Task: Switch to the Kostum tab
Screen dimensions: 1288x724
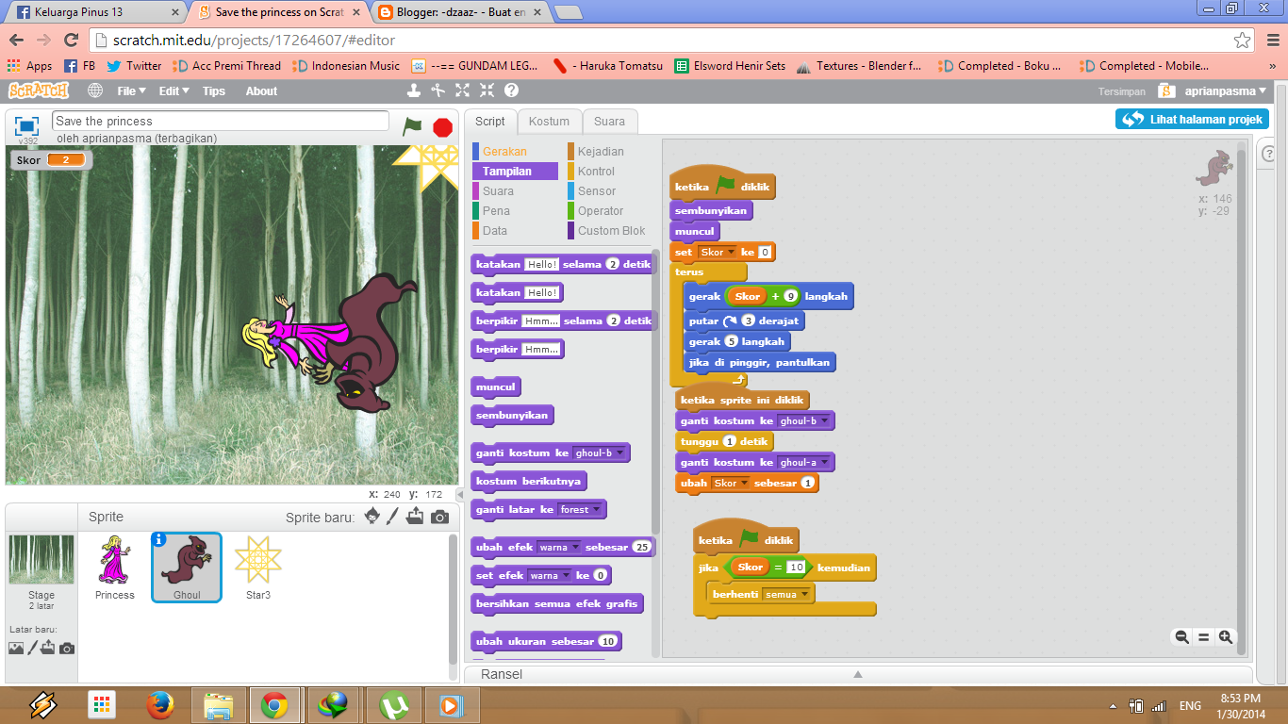Action: pos(549,121)
